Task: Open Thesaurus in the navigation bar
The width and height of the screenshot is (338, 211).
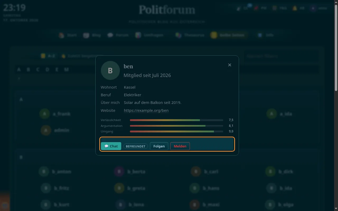Action: 190,35
